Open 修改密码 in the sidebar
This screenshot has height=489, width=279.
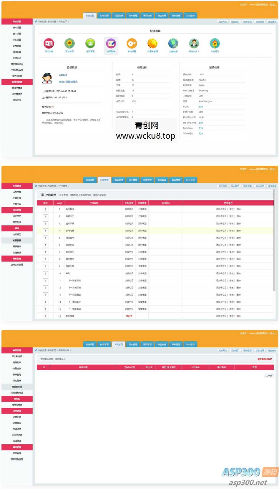tap(17, 100)
